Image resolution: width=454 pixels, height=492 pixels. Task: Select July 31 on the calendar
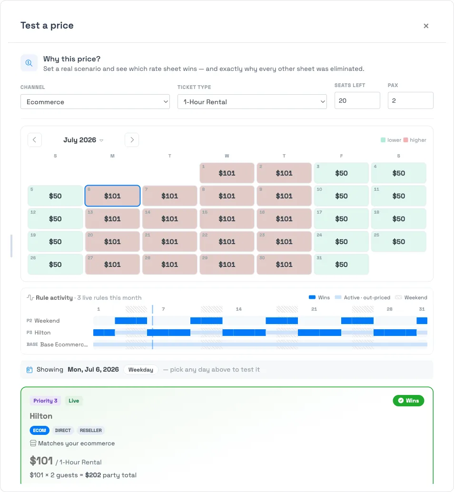coord(341,265)
